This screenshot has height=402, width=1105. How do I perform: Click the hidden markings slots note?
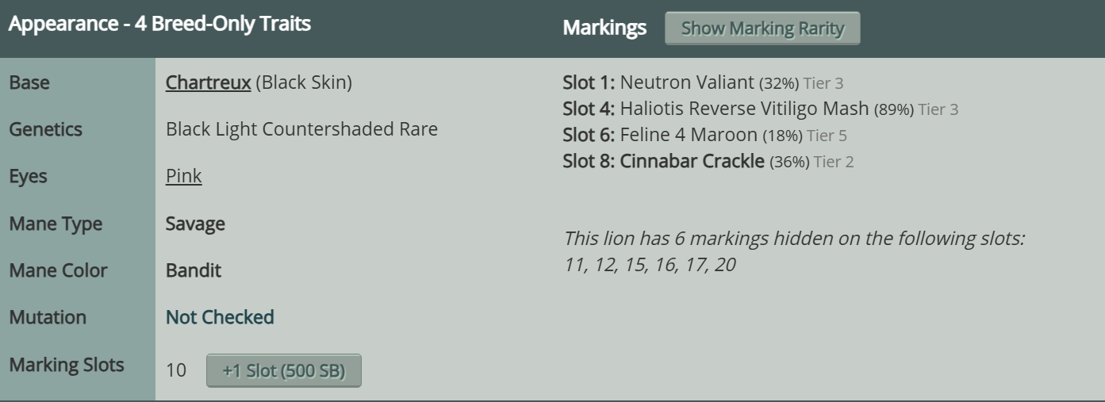[x=793, y=251]
